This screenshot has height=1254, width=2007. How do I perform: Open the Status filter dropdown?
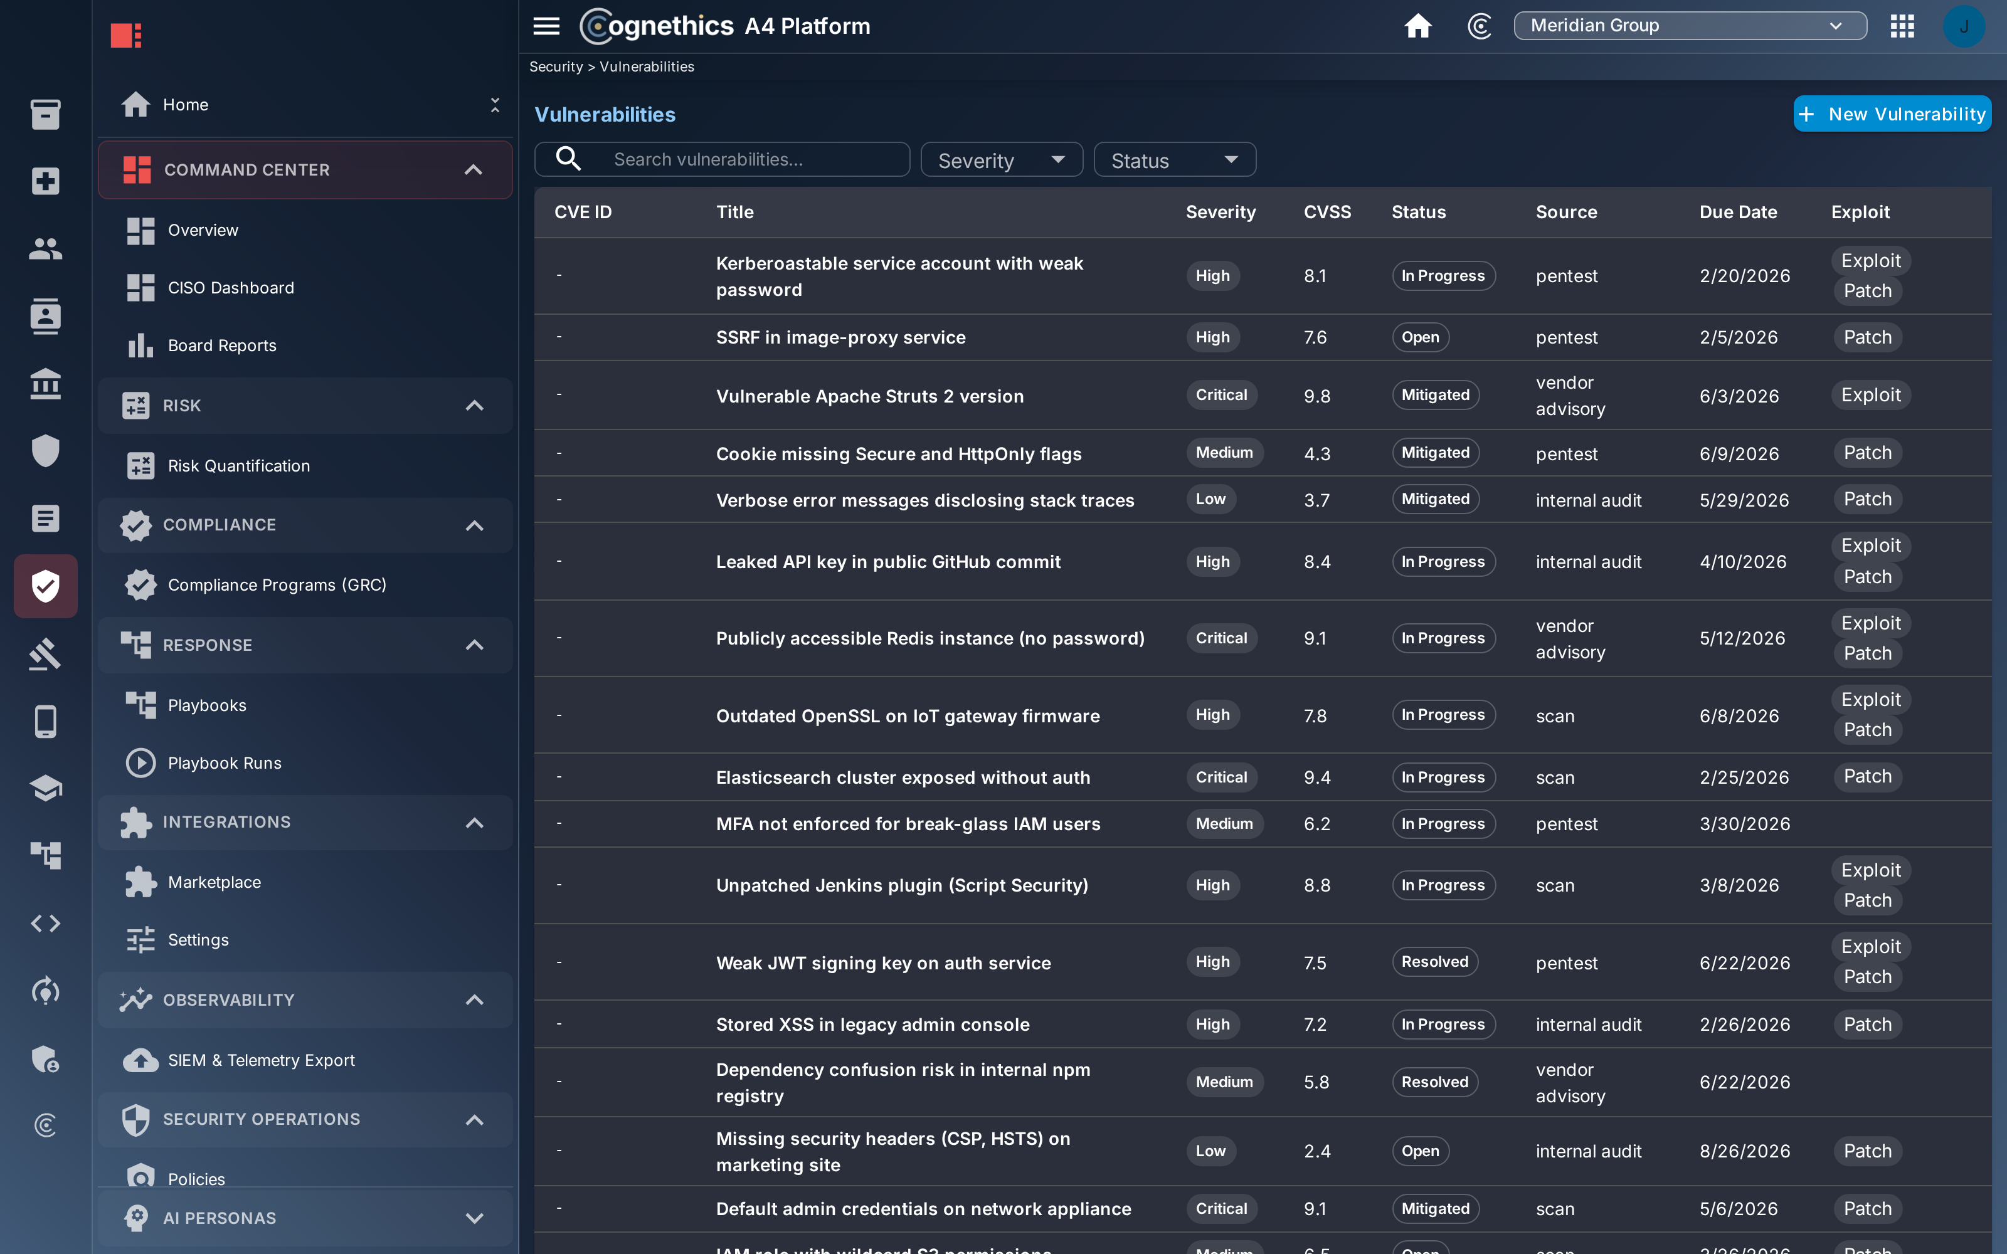click(1174, 159)
